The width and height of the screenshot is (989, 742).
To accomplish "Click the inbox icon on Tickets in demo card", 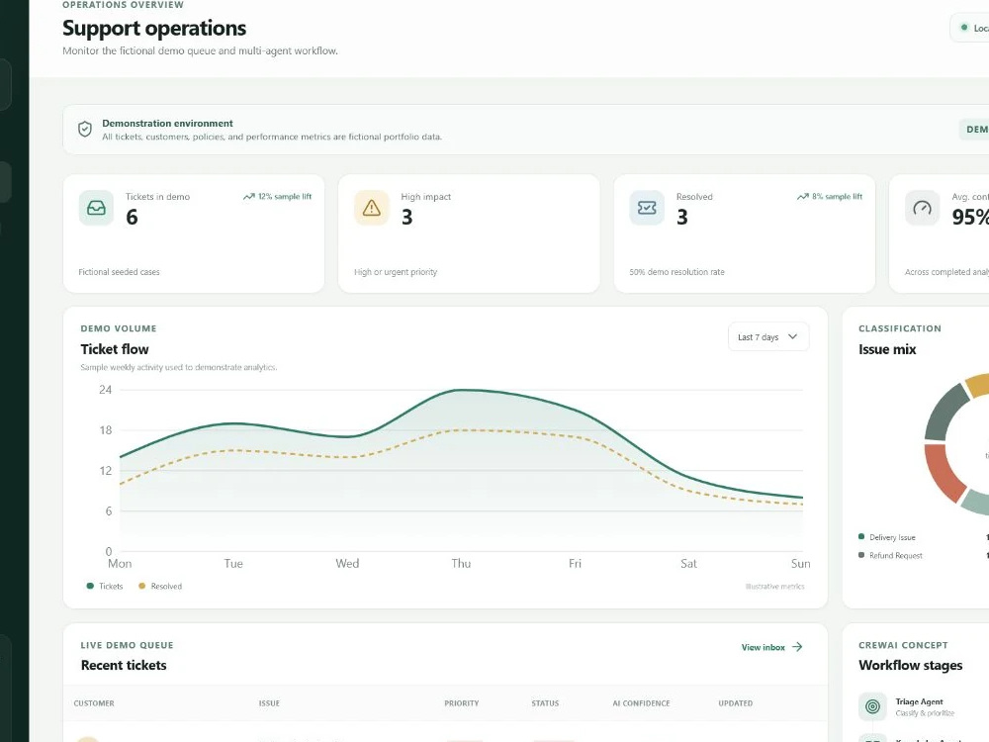I will pos(97,208).
